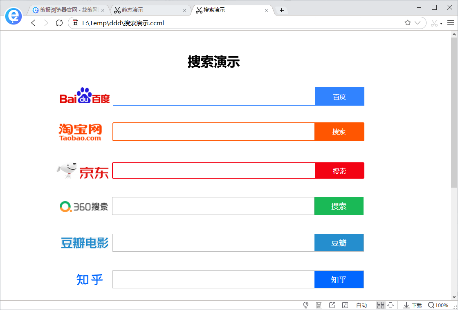
Task: Click the 360搜索 logo
Action: (x=84, y=206)
